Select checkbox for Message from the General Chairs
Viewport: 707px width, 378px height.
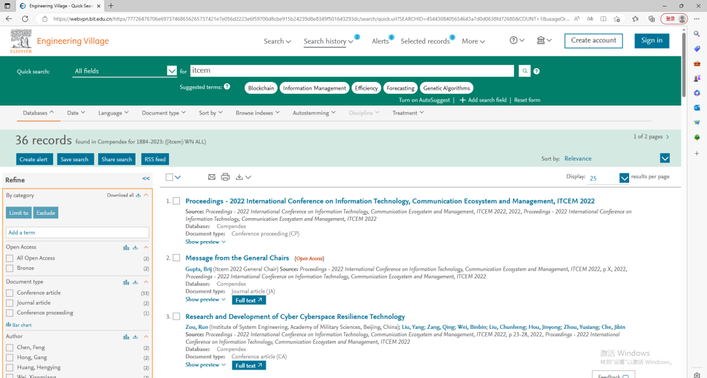click(x=176, y=257)
